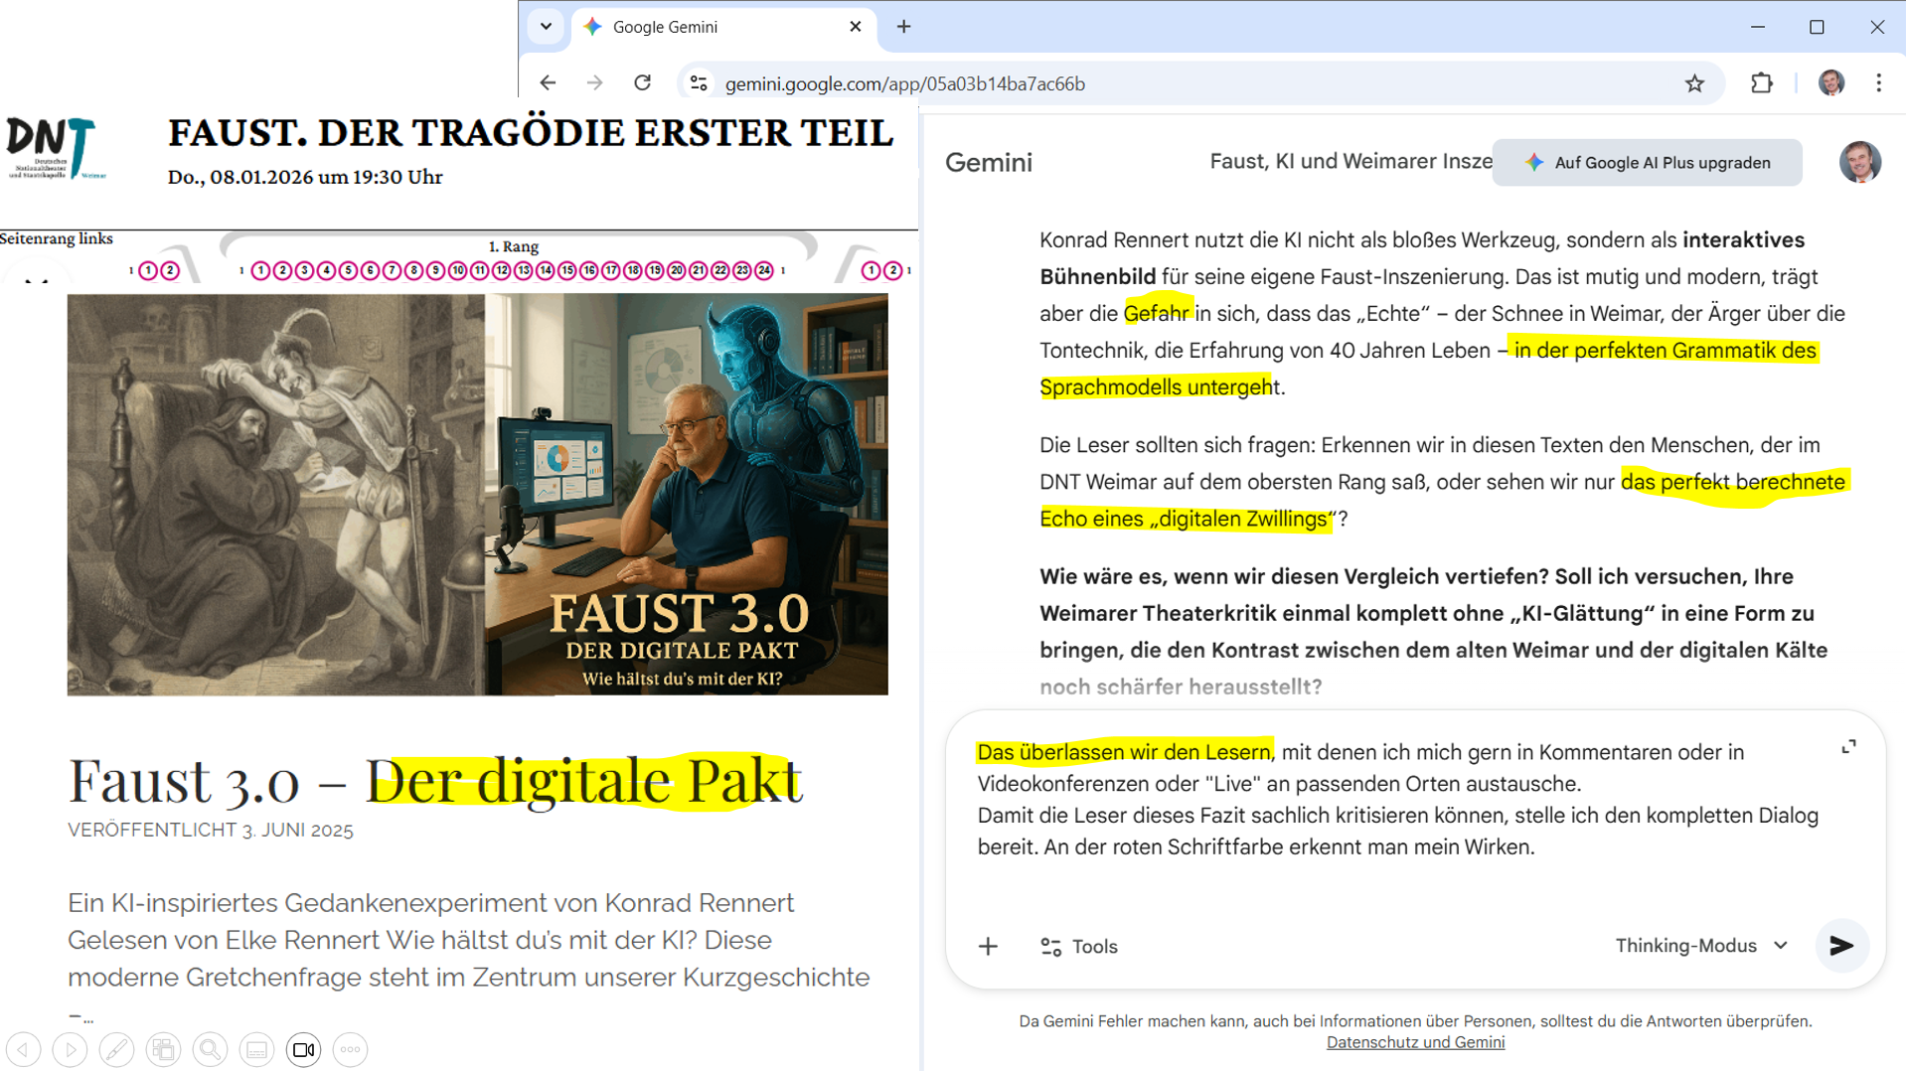
Task: Toggle subtitles in slideshow controls
Action: 256,1049
